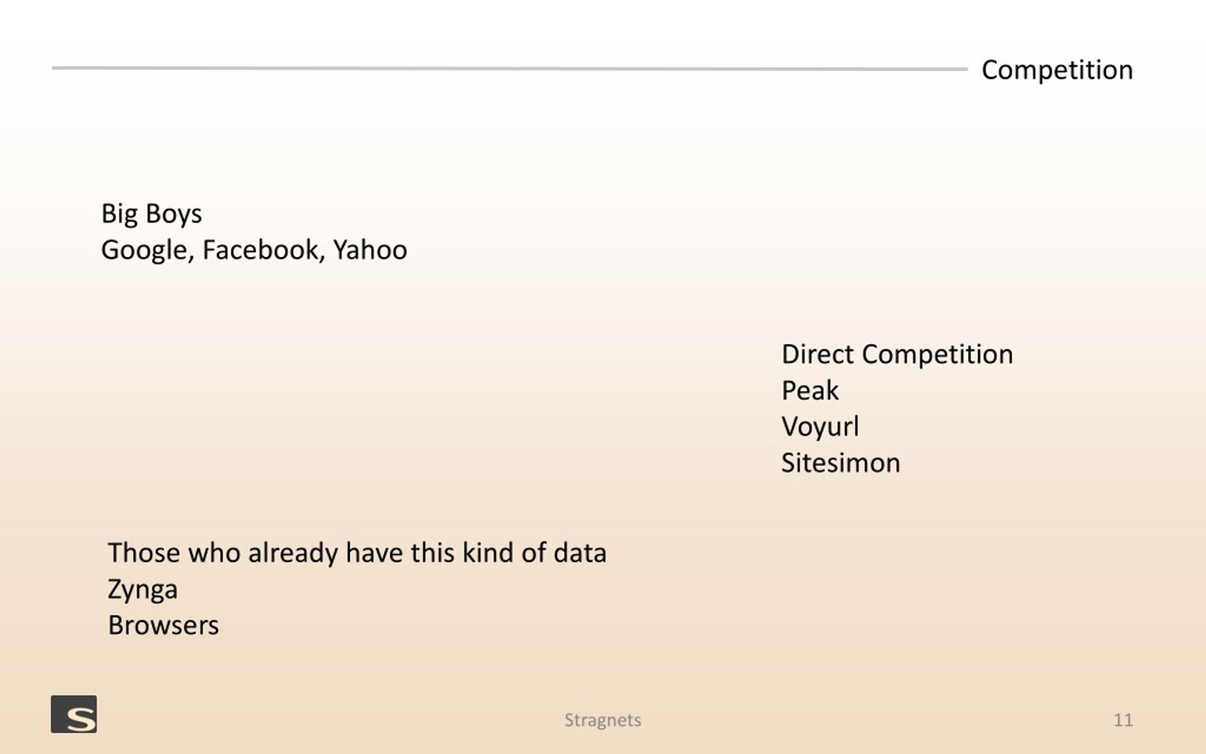Click the gray horizontal title line
The height and width of the screenshot is (754, 1206).
click(x=509, y=68)
